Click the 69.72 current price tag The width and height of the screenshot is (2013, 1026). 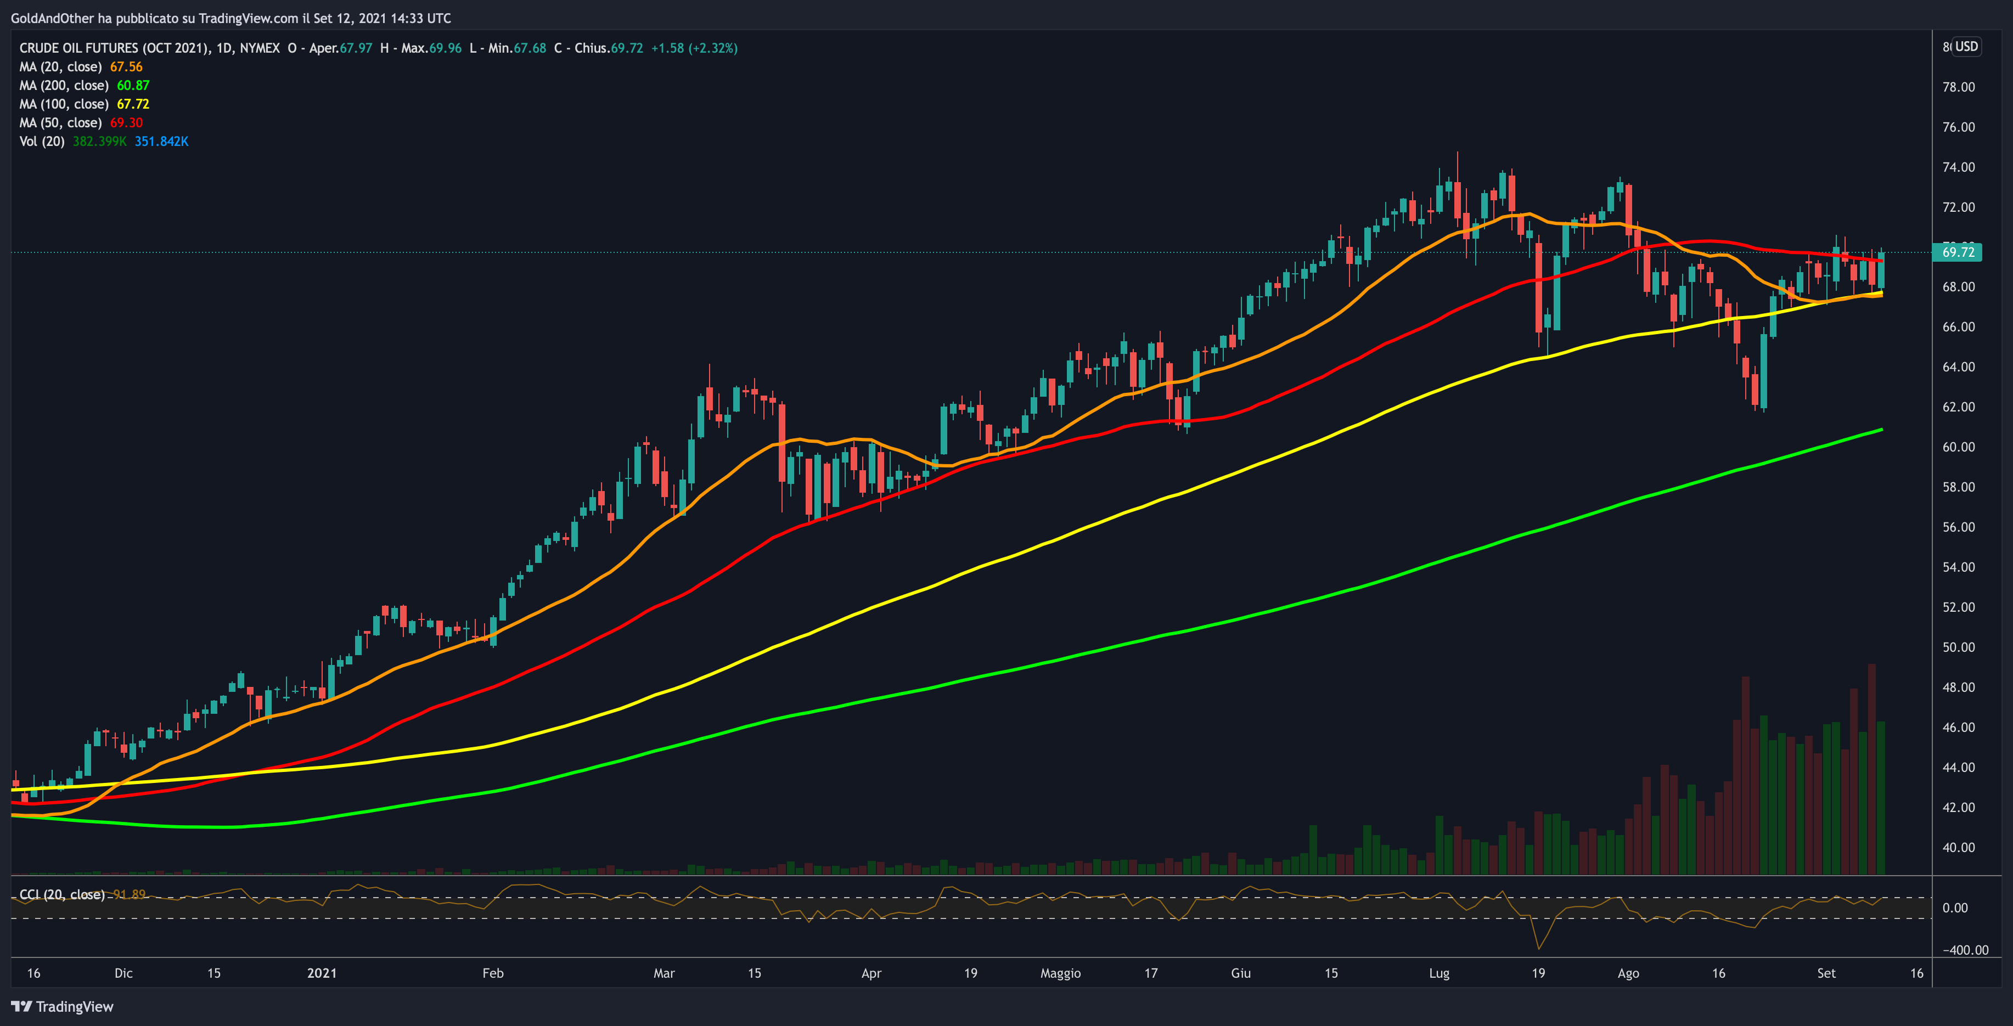[x=1958, y=252]
